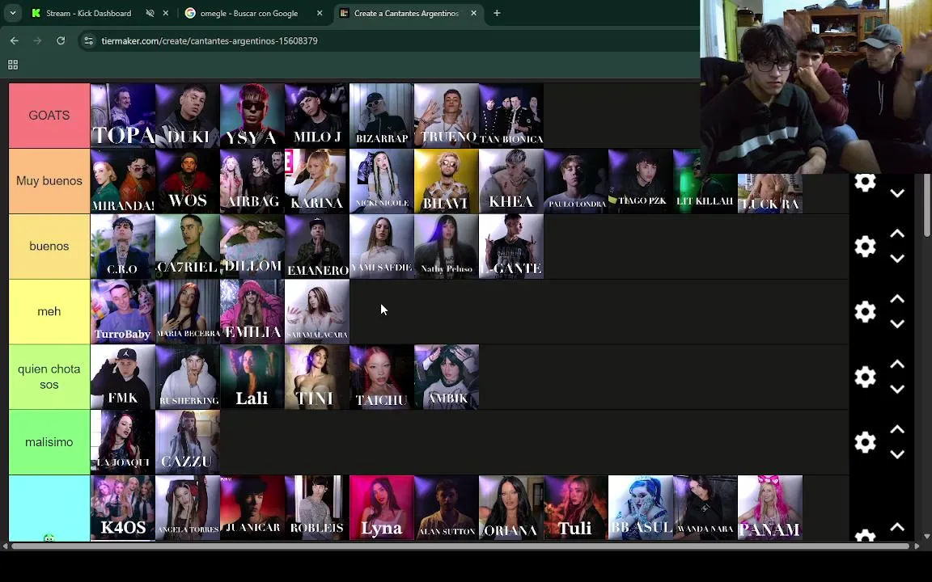Click the MILO J thumbnail
The width and height of the screenshot is (932, 582).
[x=317, y=116]
